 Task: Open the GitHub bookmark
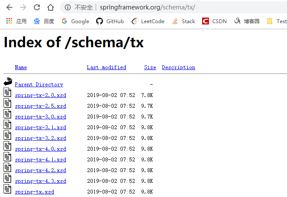[x=110, y=21]
